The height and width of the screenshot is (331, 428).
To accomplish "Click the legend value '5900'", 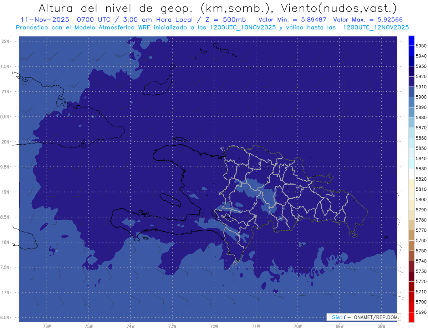I will [x=421, y=97].
